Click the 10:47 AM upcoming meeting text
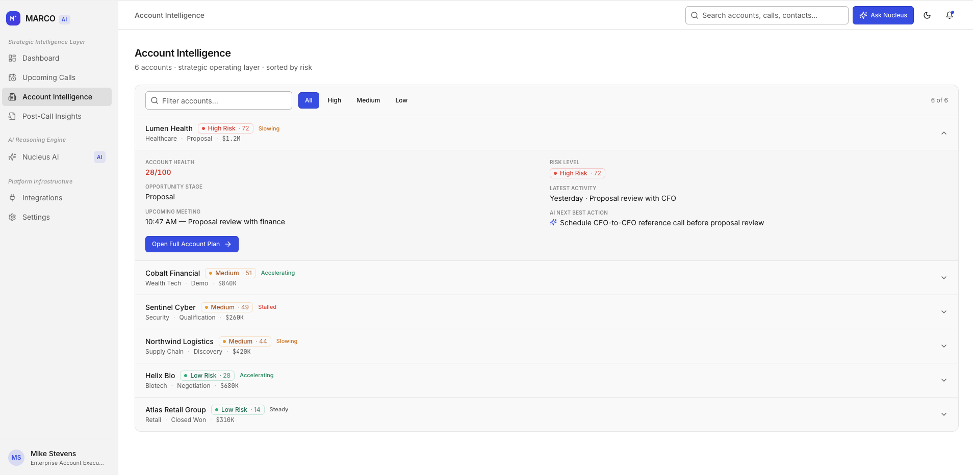The image size is (973, 475). [x=215, y=222]
